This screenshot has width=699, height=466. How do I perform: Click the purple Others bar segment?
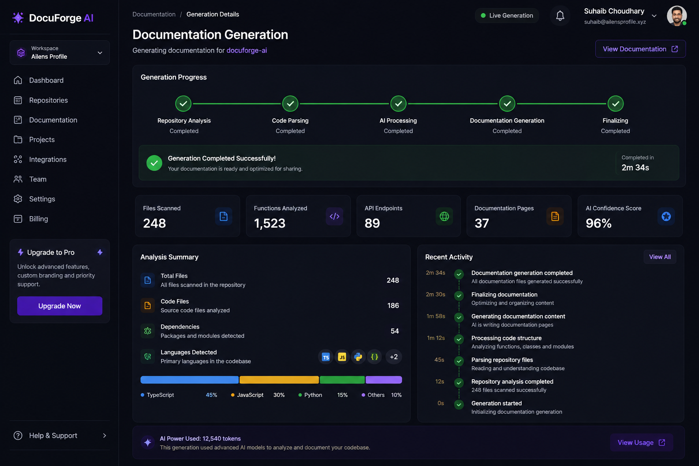(384, 380)
